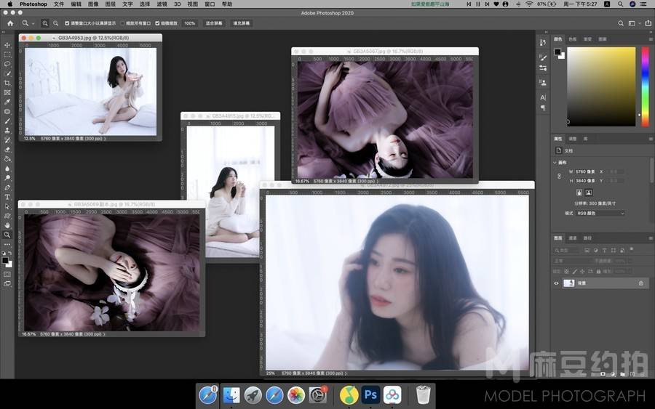Hide the background layer with eye icon
Screen dimensions: 655x409
[557, 283]
